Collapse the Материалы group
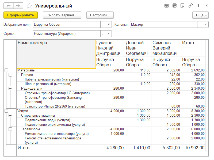Viewport: 214px width, 160px height. tap(6, 70)
